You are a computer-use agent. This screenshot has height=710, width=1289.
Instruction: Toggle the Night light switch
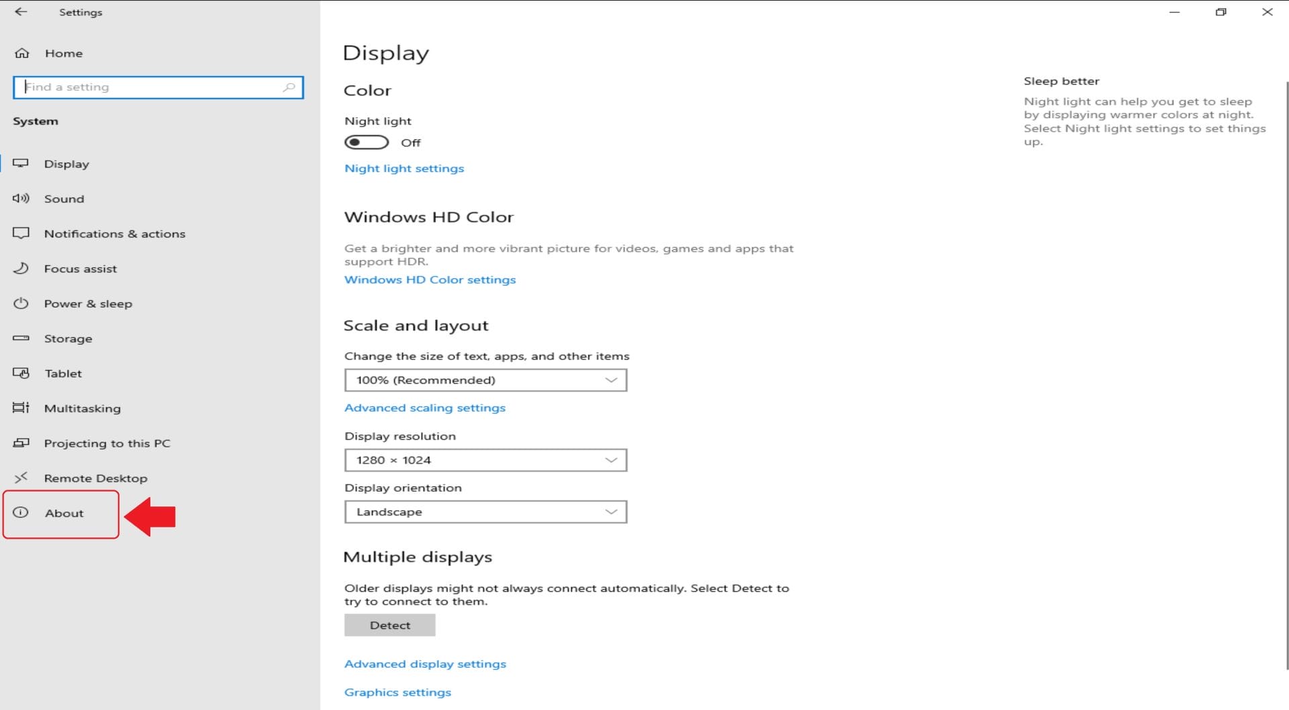(x=367, y=142)
